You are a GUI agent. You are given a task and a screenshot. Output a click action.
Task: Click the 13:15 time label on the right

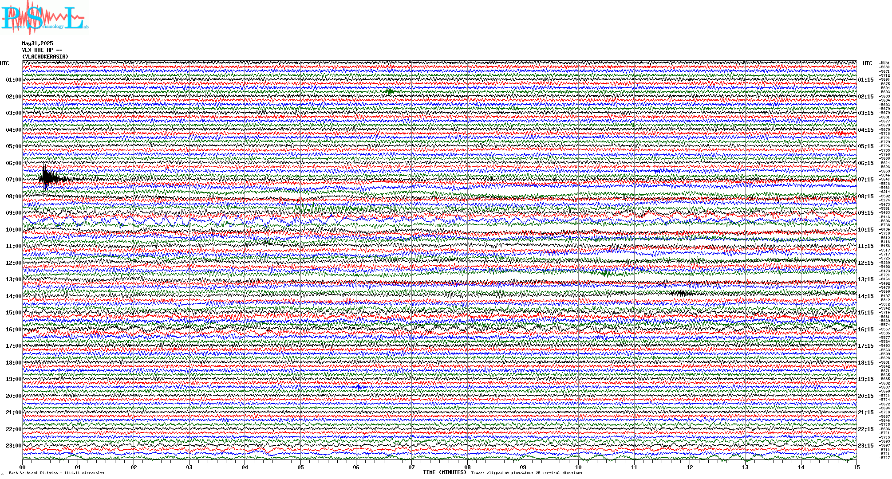tap(866, 279)
